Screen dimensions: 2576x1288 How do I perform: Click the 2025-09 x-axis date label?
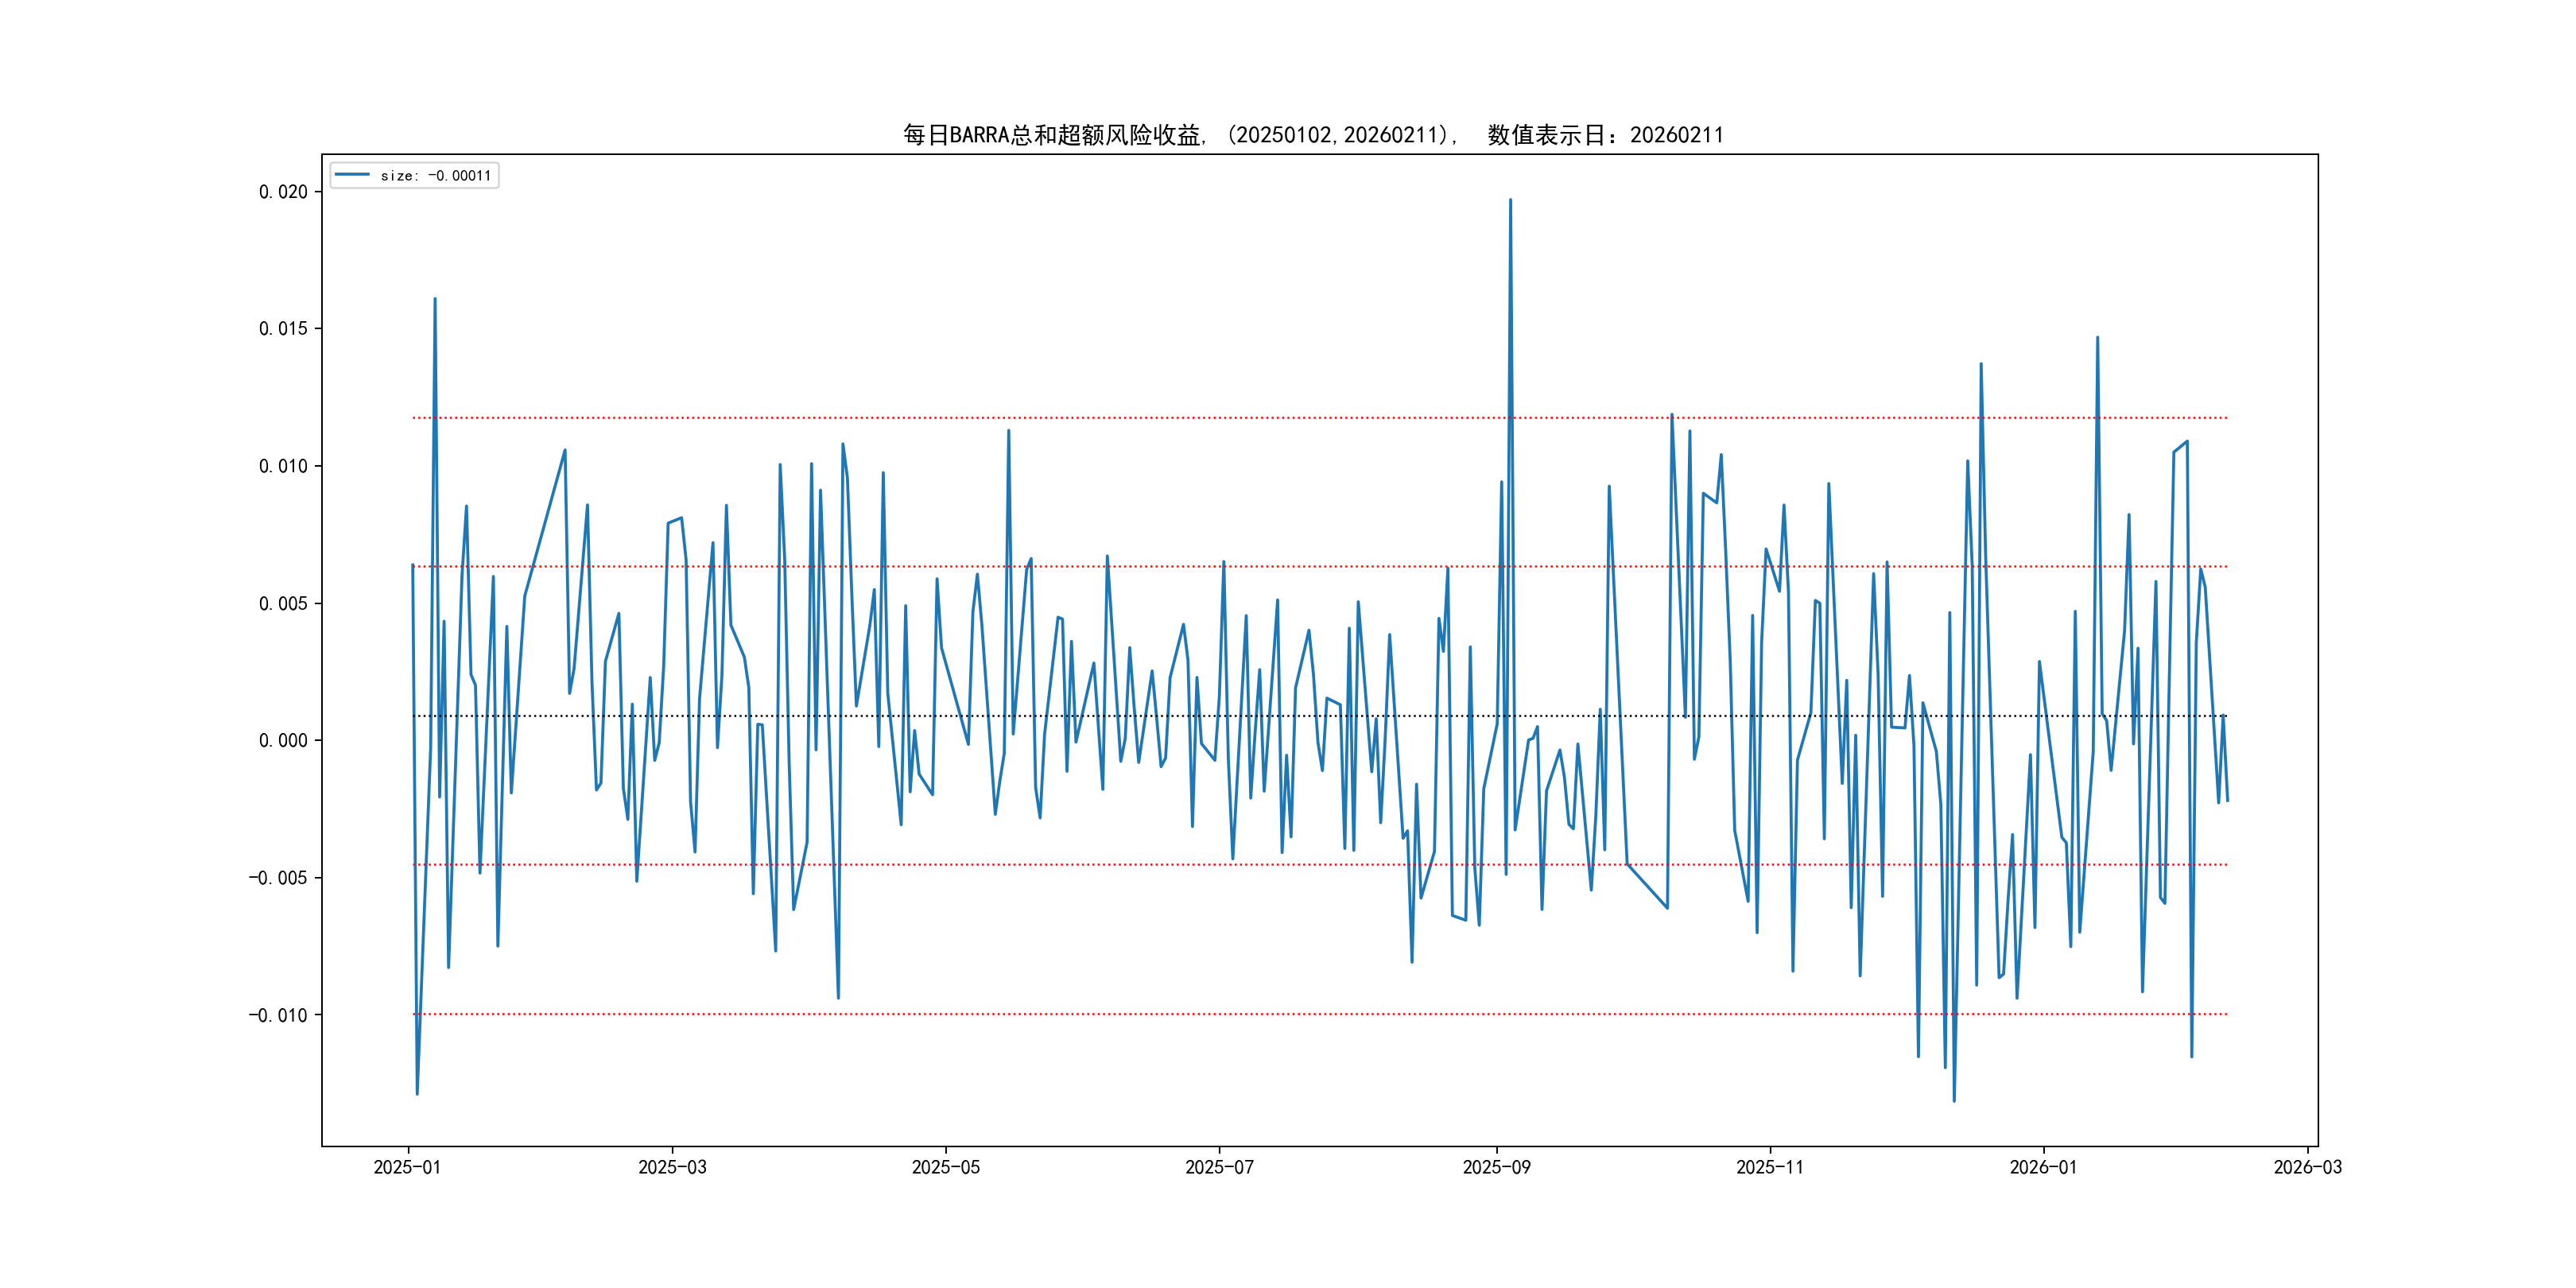(x=1496, y=1168)
